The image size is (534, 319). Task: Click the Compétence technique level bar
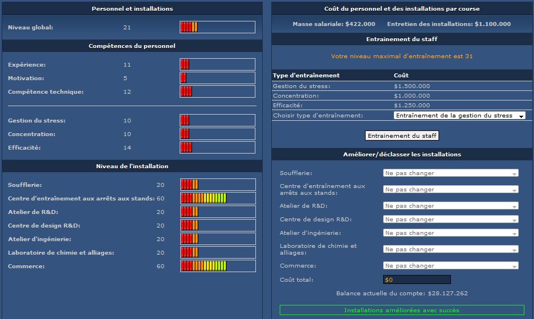218,91
